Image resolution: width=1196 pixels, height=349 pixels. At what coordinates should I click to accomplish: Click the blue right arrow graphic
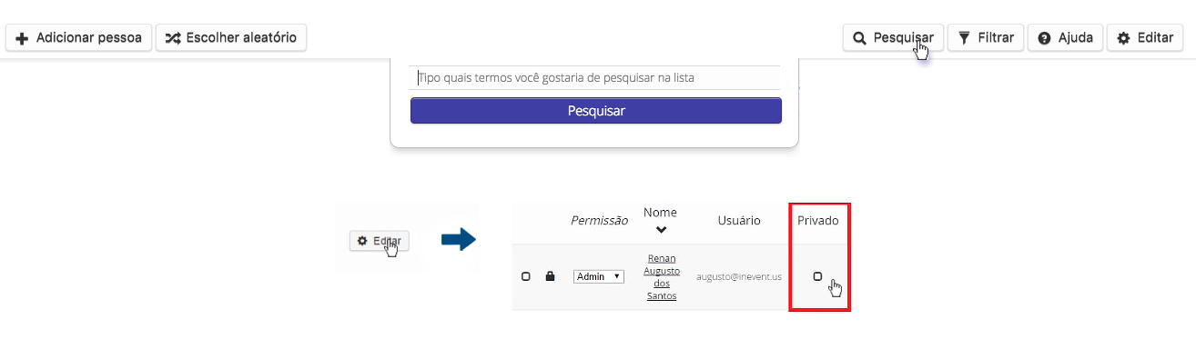[x=459, y=240]
